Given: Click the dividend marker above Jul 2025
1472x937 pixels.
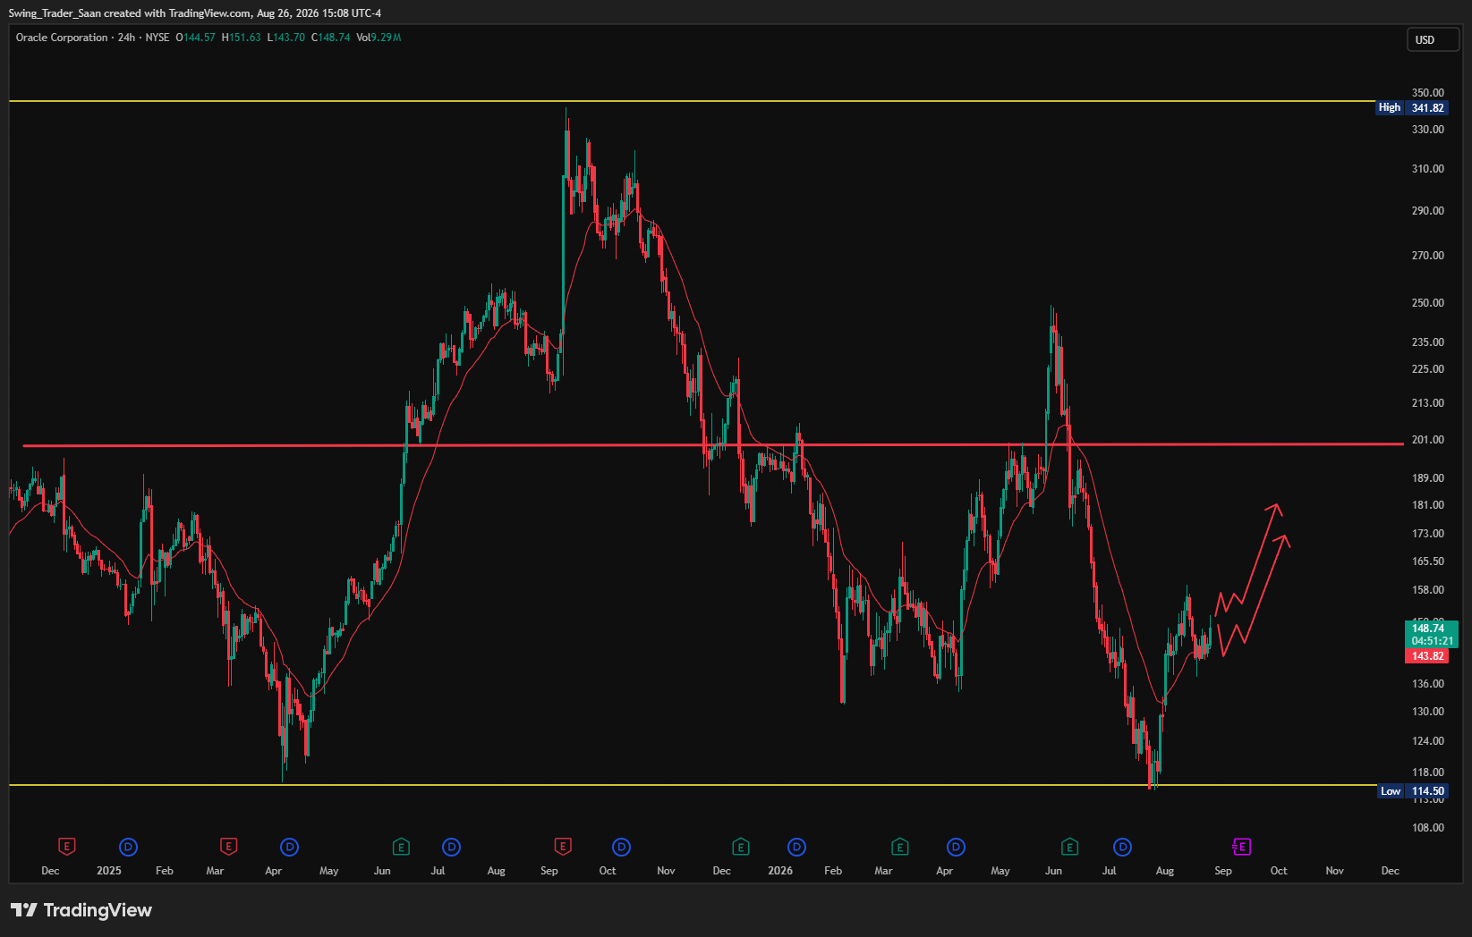Looking at the screenshot, I should pos(452,847).
